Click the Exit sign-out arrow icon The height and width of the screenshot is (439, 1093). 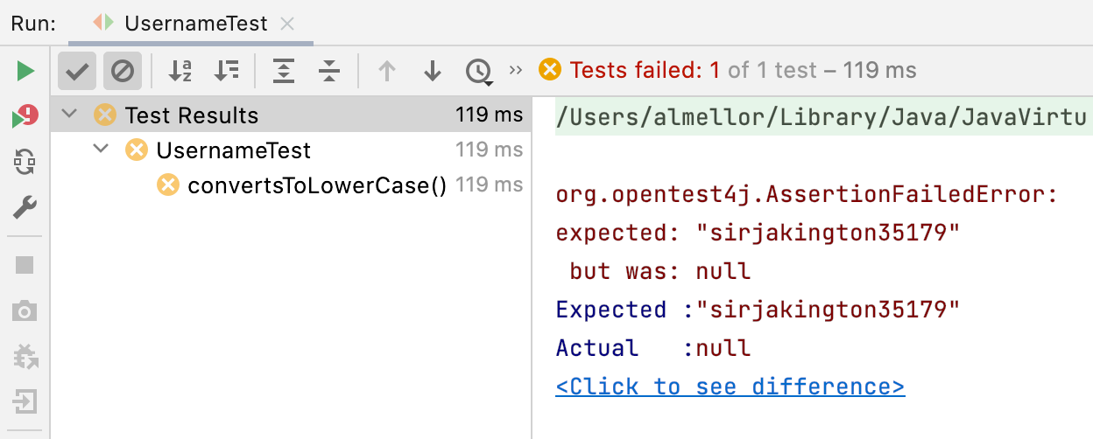[x=25, y=401]
